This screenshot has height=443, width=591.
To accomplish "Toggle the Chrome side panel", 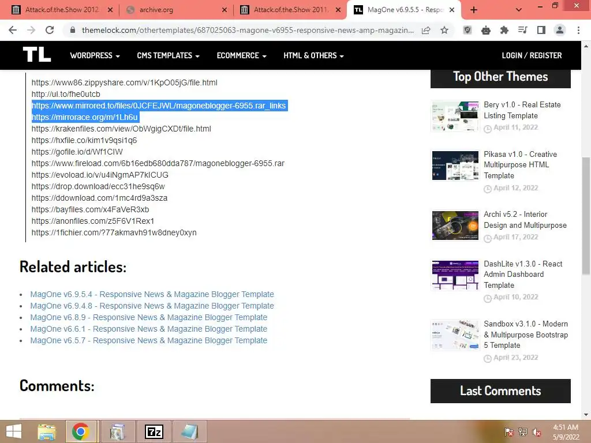I will click(x=541, y=30).
